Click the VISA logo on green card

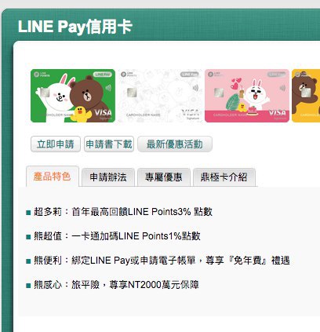pos(103,113)
